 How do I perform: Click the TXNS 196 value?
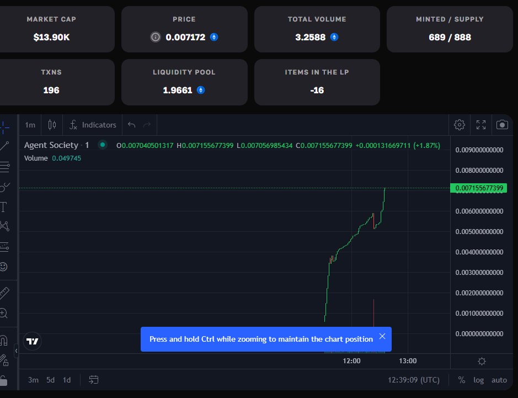tap(51, 90)
